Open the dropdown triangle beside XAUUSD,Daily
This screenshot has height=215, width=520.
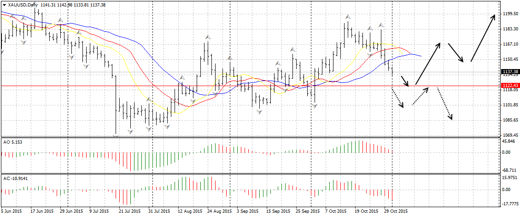[4, 5]
